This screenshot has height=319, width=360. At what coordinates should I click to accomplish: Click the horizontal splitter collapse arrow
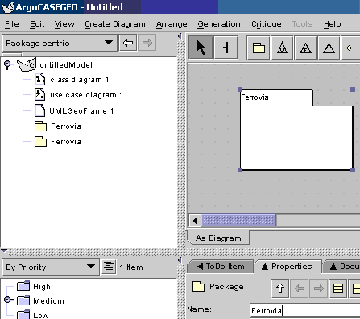pos(4,251)
